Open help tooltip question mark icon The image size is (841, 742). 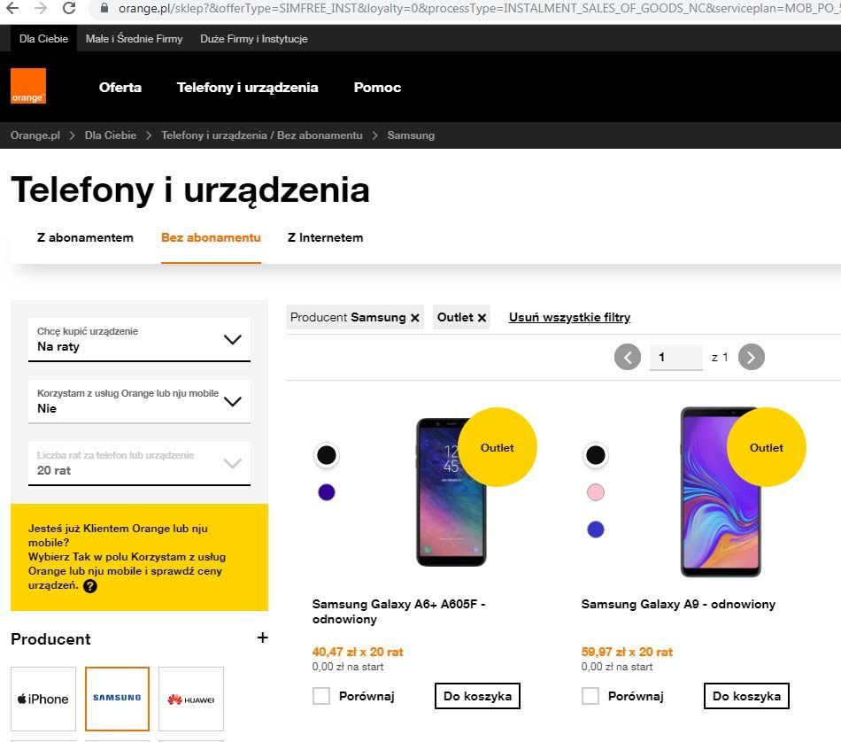click(x=90, y=586)
